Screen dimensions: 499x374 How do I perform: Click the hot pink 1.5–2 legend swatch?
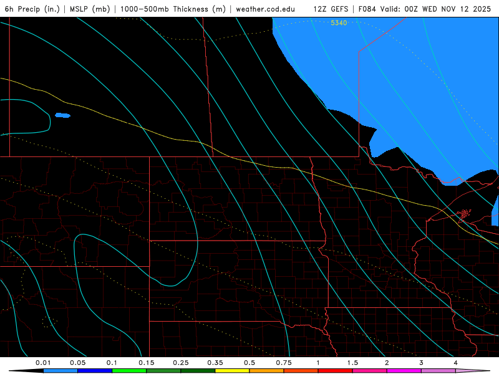370,371
